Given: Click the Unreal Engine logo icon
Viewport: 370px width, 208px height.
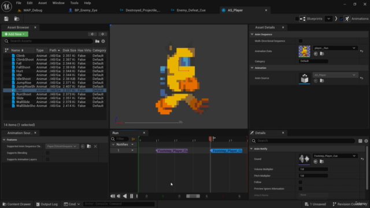Looking at the screenshot, I should [6, 6].
